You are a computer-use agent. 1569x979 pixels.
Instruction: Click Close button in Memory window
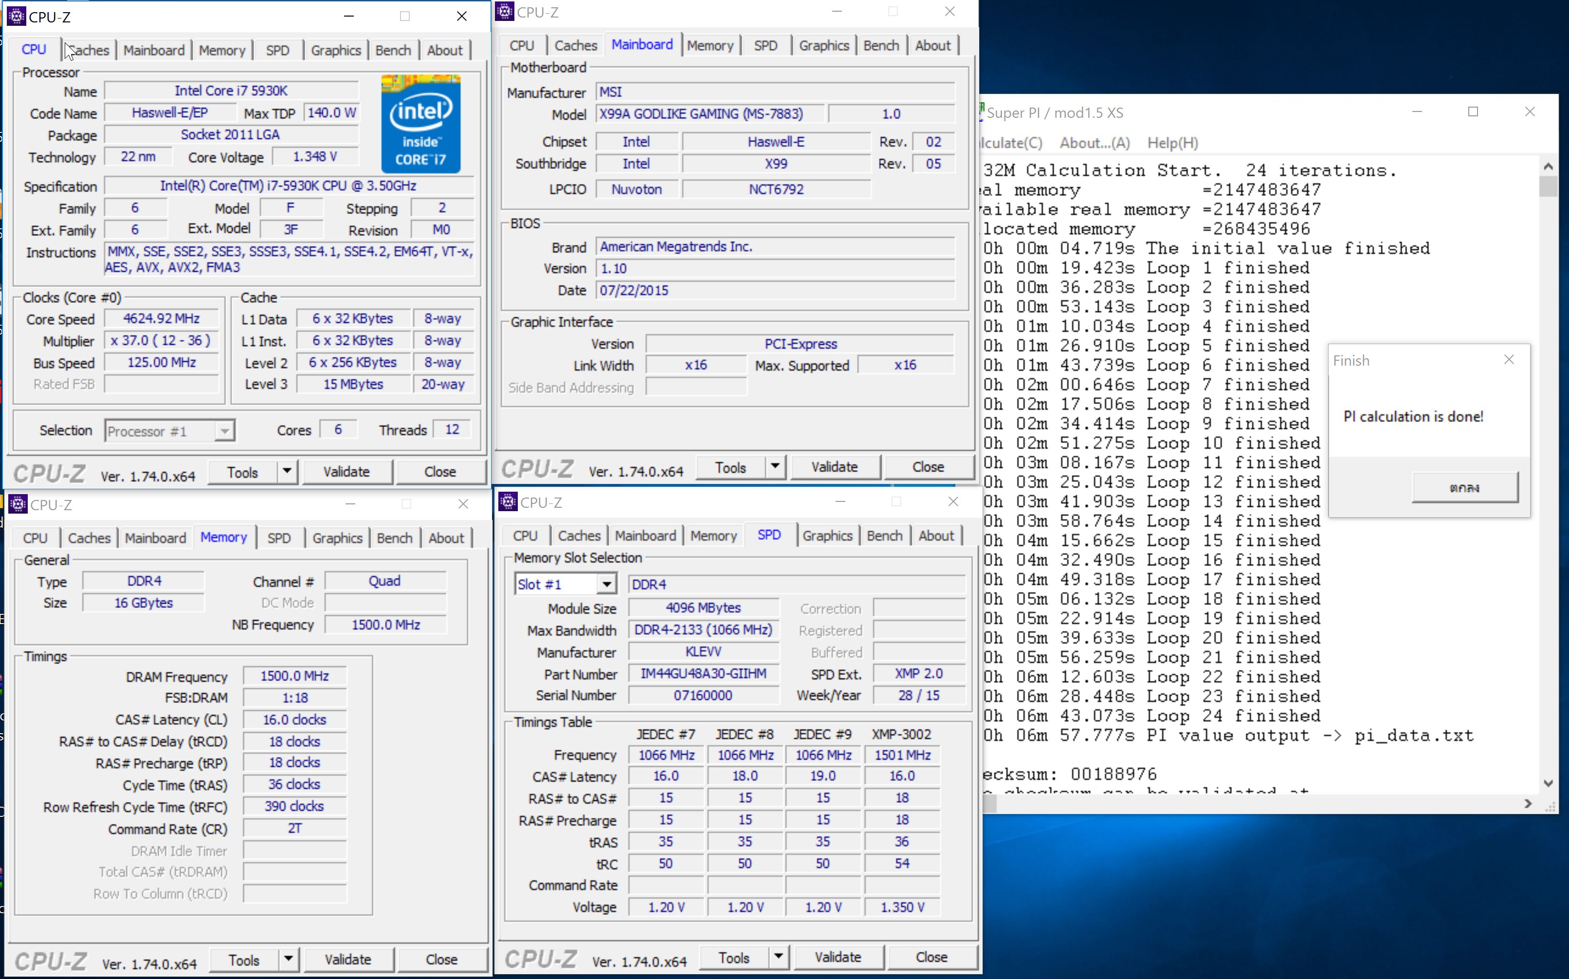[x=441, y=959]
